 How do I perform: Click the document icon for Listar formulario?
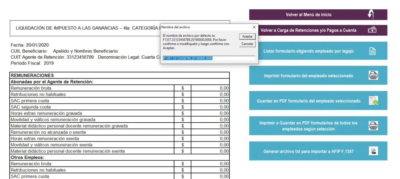point(372,51)
